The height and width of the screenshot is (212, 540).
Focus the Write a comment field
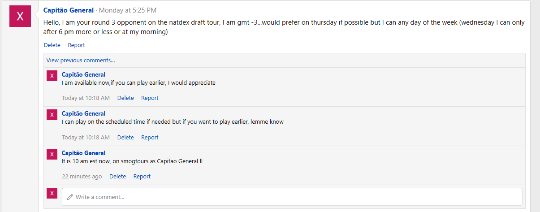(x=292, y=197)
